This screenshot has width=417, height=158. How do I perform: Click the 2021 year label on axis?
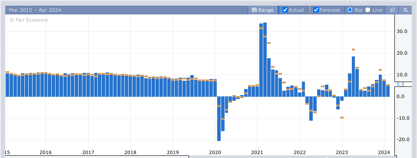coord(257,153)
